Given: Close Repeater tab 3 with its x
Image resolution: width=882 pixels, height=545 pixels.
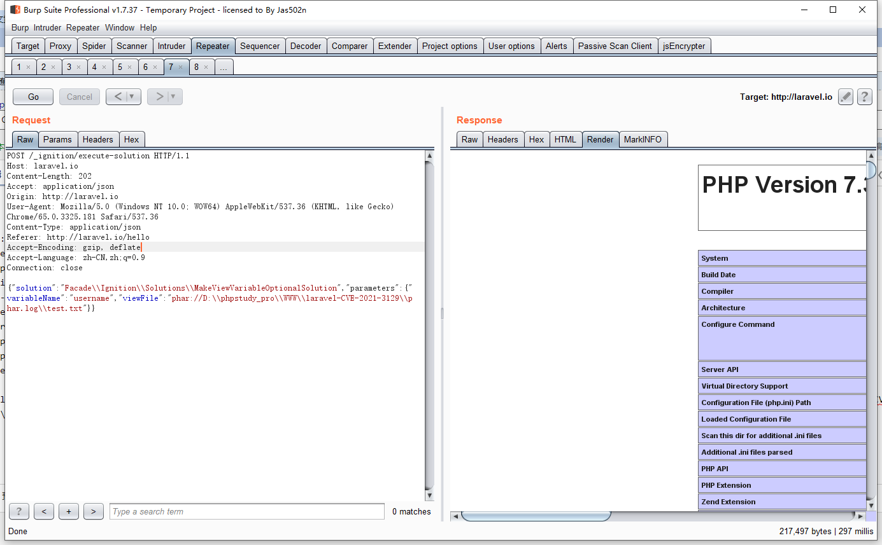Looking at the screenshot, I should coord(78,67).
